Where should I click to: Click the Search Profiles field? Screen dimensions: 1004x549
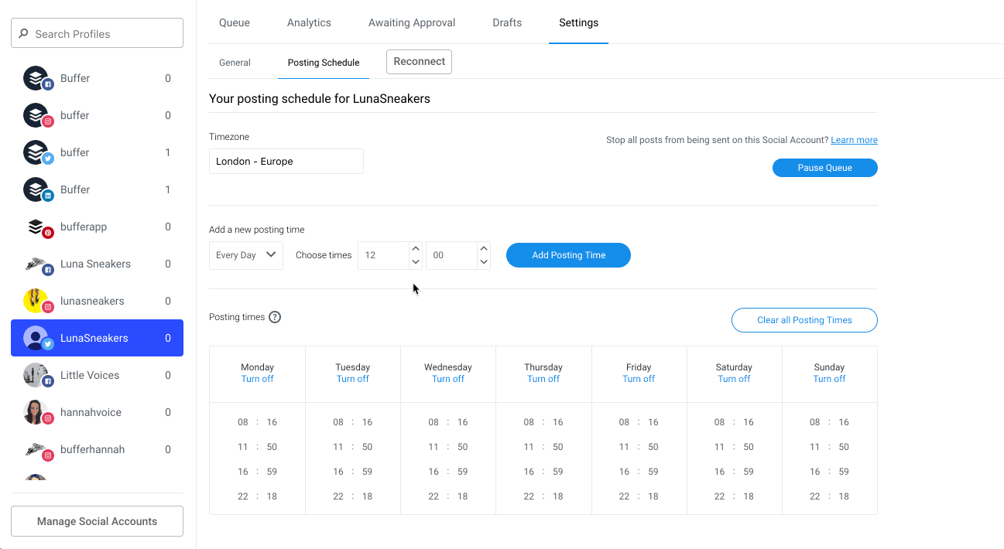click(x=98, y=34)
